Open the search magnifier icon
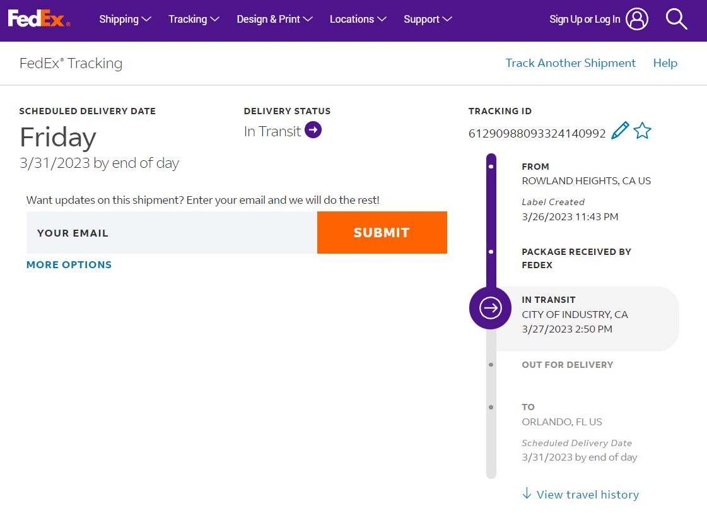Image resolution: width=707 pixels, height=513 pixels. coord(676,20)
